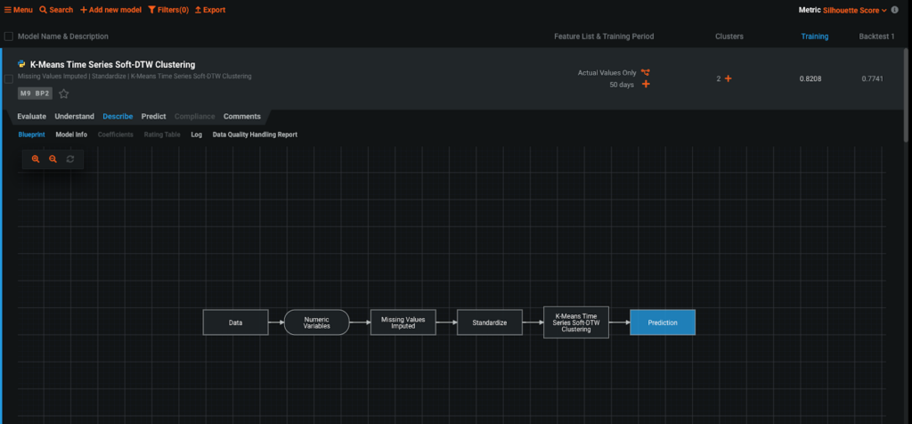Screen dimensions: 912x424
Task: Click Actual Values Only feature list
Action: pyautogui.click(x=607, y=73)
